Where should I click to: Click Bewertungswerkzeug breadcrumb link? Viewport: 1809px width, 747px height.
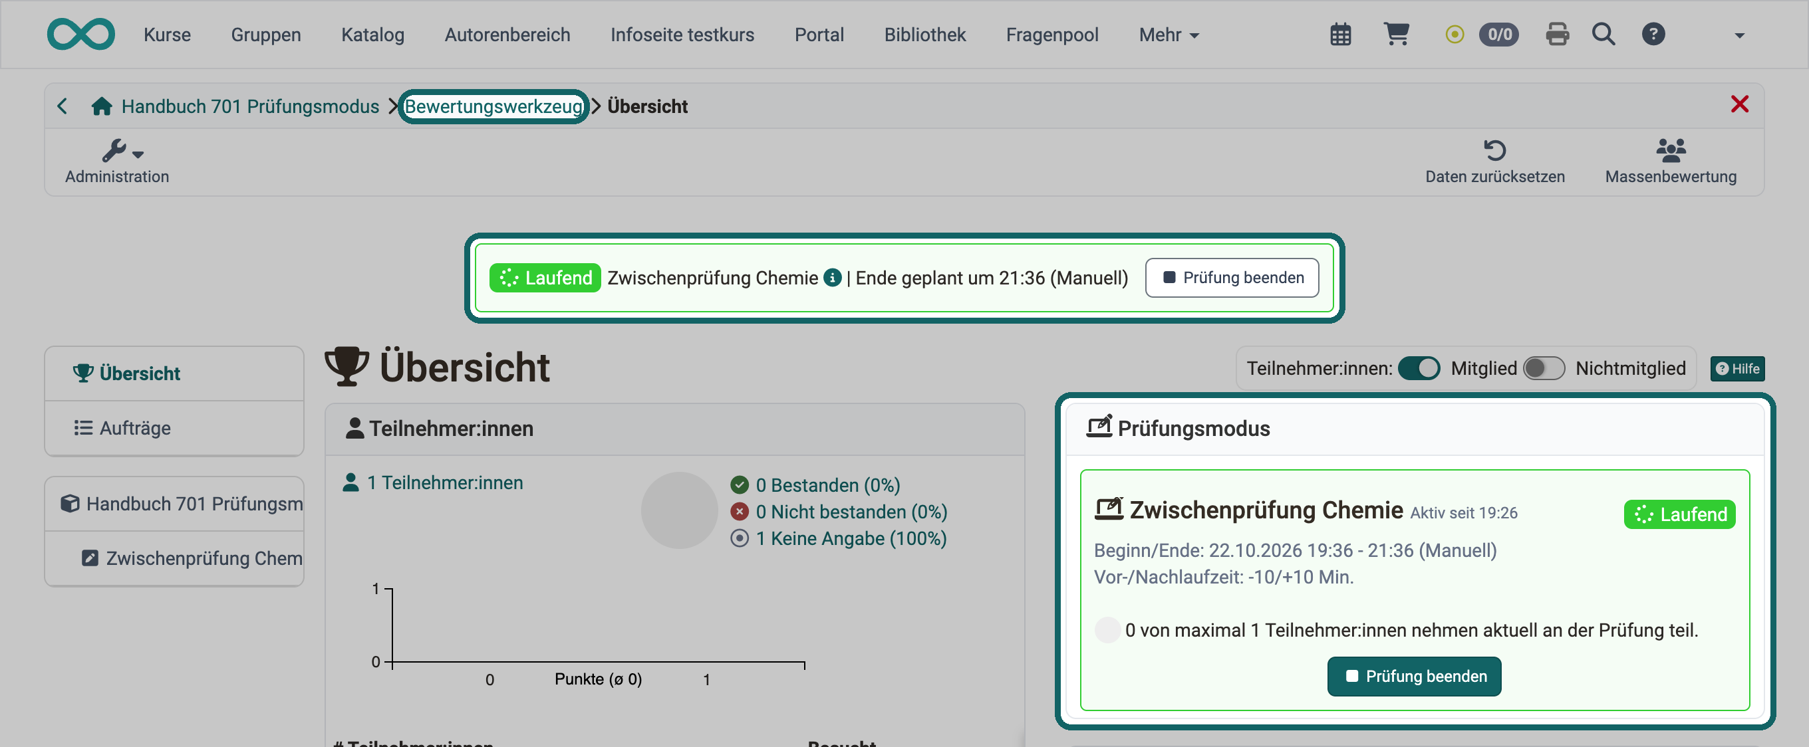point(493,106)
